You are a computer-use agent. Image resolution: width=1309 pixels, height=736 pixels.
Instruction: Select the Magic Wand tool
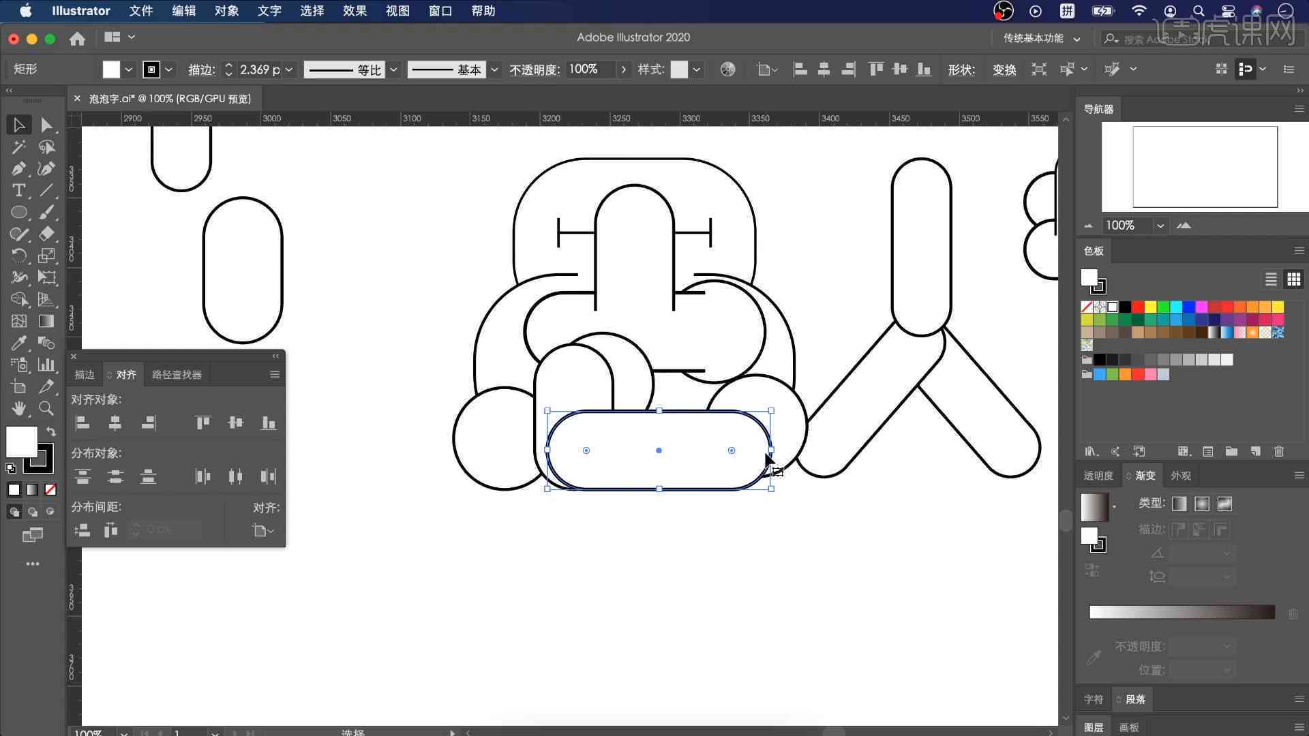point(18,147)
